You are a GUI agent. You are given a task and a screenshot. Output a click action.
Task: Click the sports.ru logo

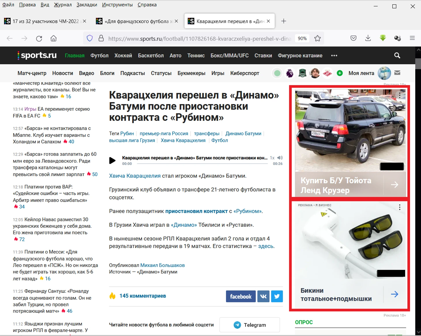[37, 55]
